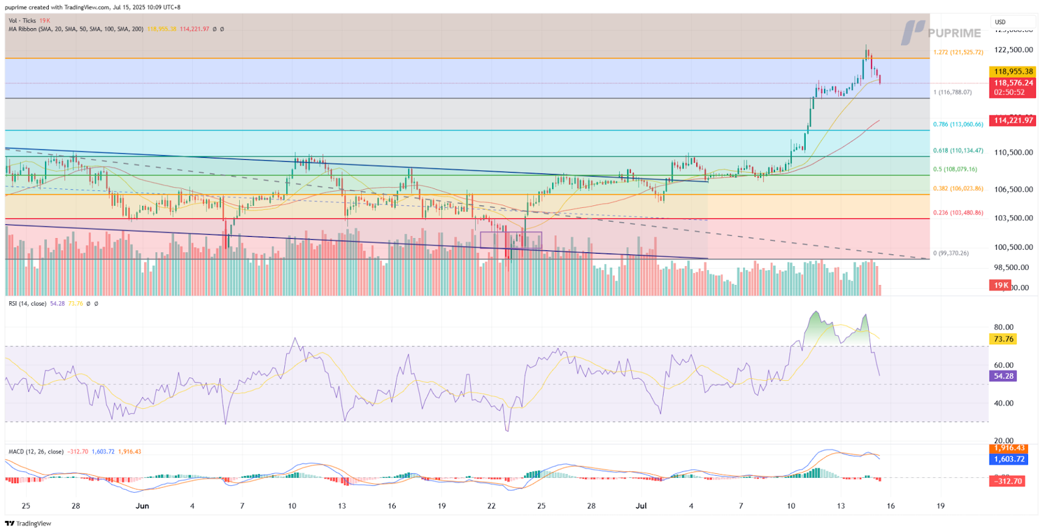Click the small purple rectangle drawn near June 22
This screenshot has height=532, width=1043.
pos(511,240)
